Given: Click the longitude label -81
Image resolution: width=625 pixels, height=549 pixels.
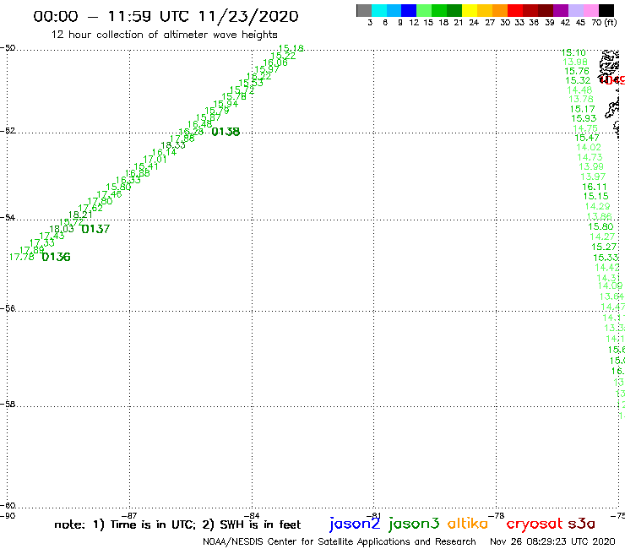Looking at the screenshot, I should [373, 515].
